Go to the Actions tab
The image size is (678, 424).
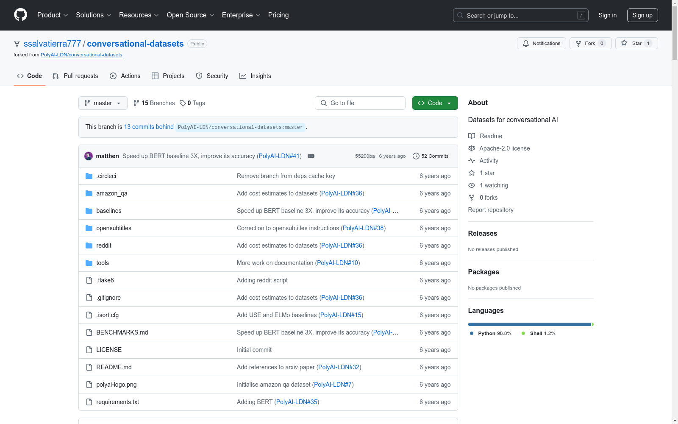coord(125,76)
